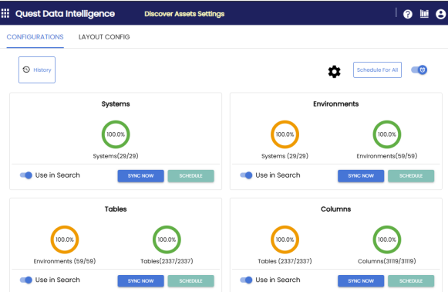The height and width of the screenshot is (292, 448).
Task: Click the Columns card heading
Action: [336, 209]
